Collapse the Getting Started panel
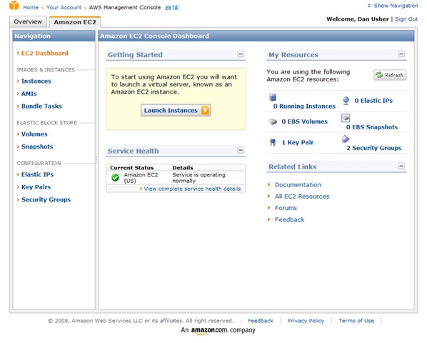427x343 pixels. pos(241,54)
